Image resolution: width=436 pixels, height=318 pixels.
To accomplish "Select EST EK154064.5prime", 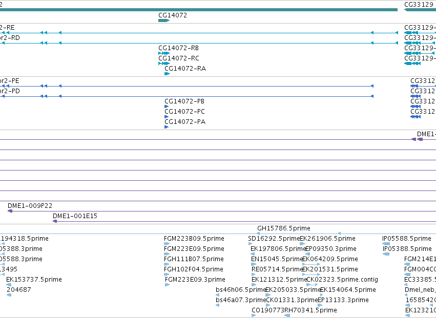I will [x=348, y=290].
